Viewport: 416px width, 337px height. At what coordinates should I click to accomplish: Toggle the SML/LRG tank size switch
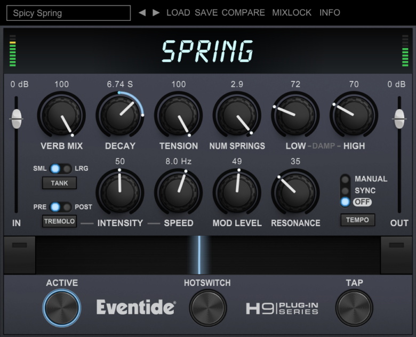[x=61, y=168]
